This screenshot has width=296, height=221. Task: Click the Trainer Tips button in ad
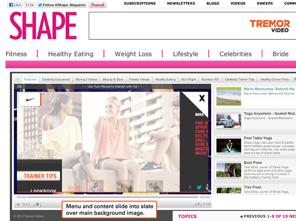tap(40, 176)
